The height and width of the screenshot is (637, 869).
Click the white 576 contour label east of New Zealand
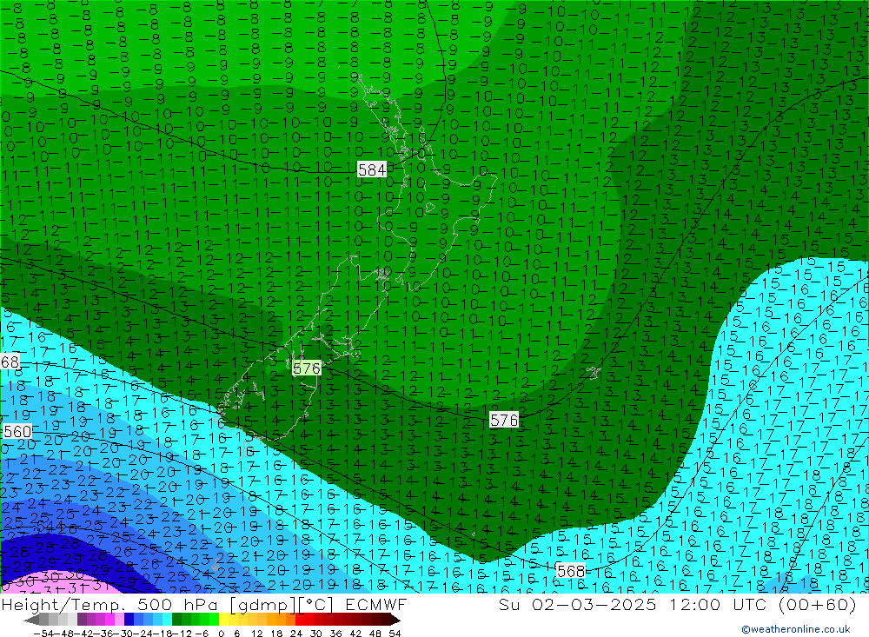504,421
